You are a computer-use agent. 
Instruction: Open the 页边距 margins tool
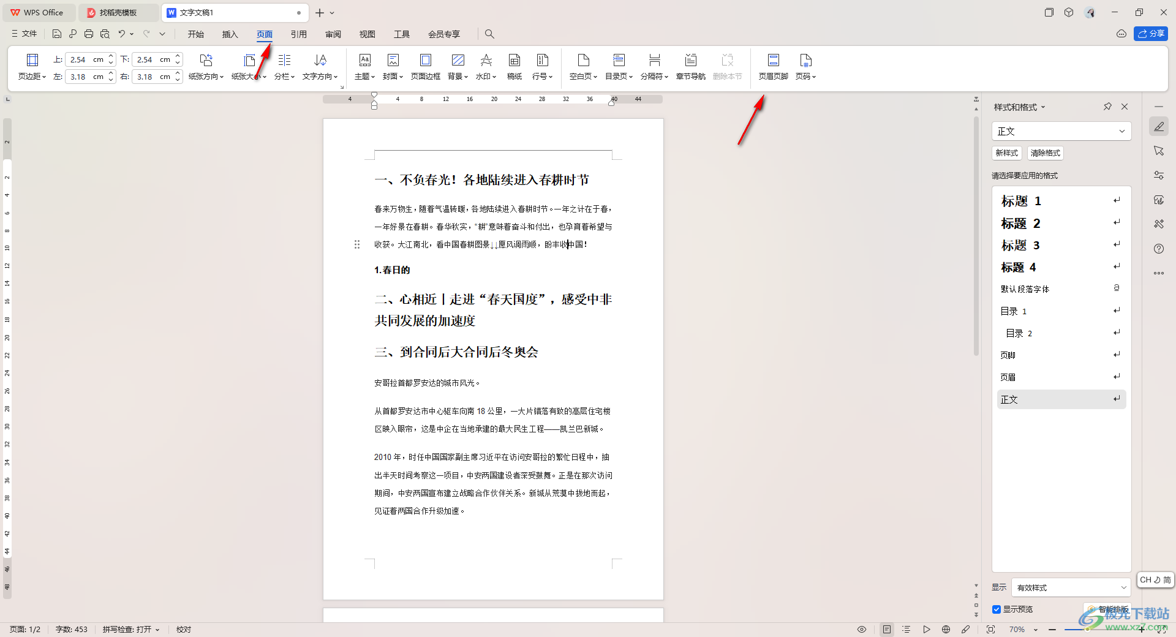click(32, 67)
